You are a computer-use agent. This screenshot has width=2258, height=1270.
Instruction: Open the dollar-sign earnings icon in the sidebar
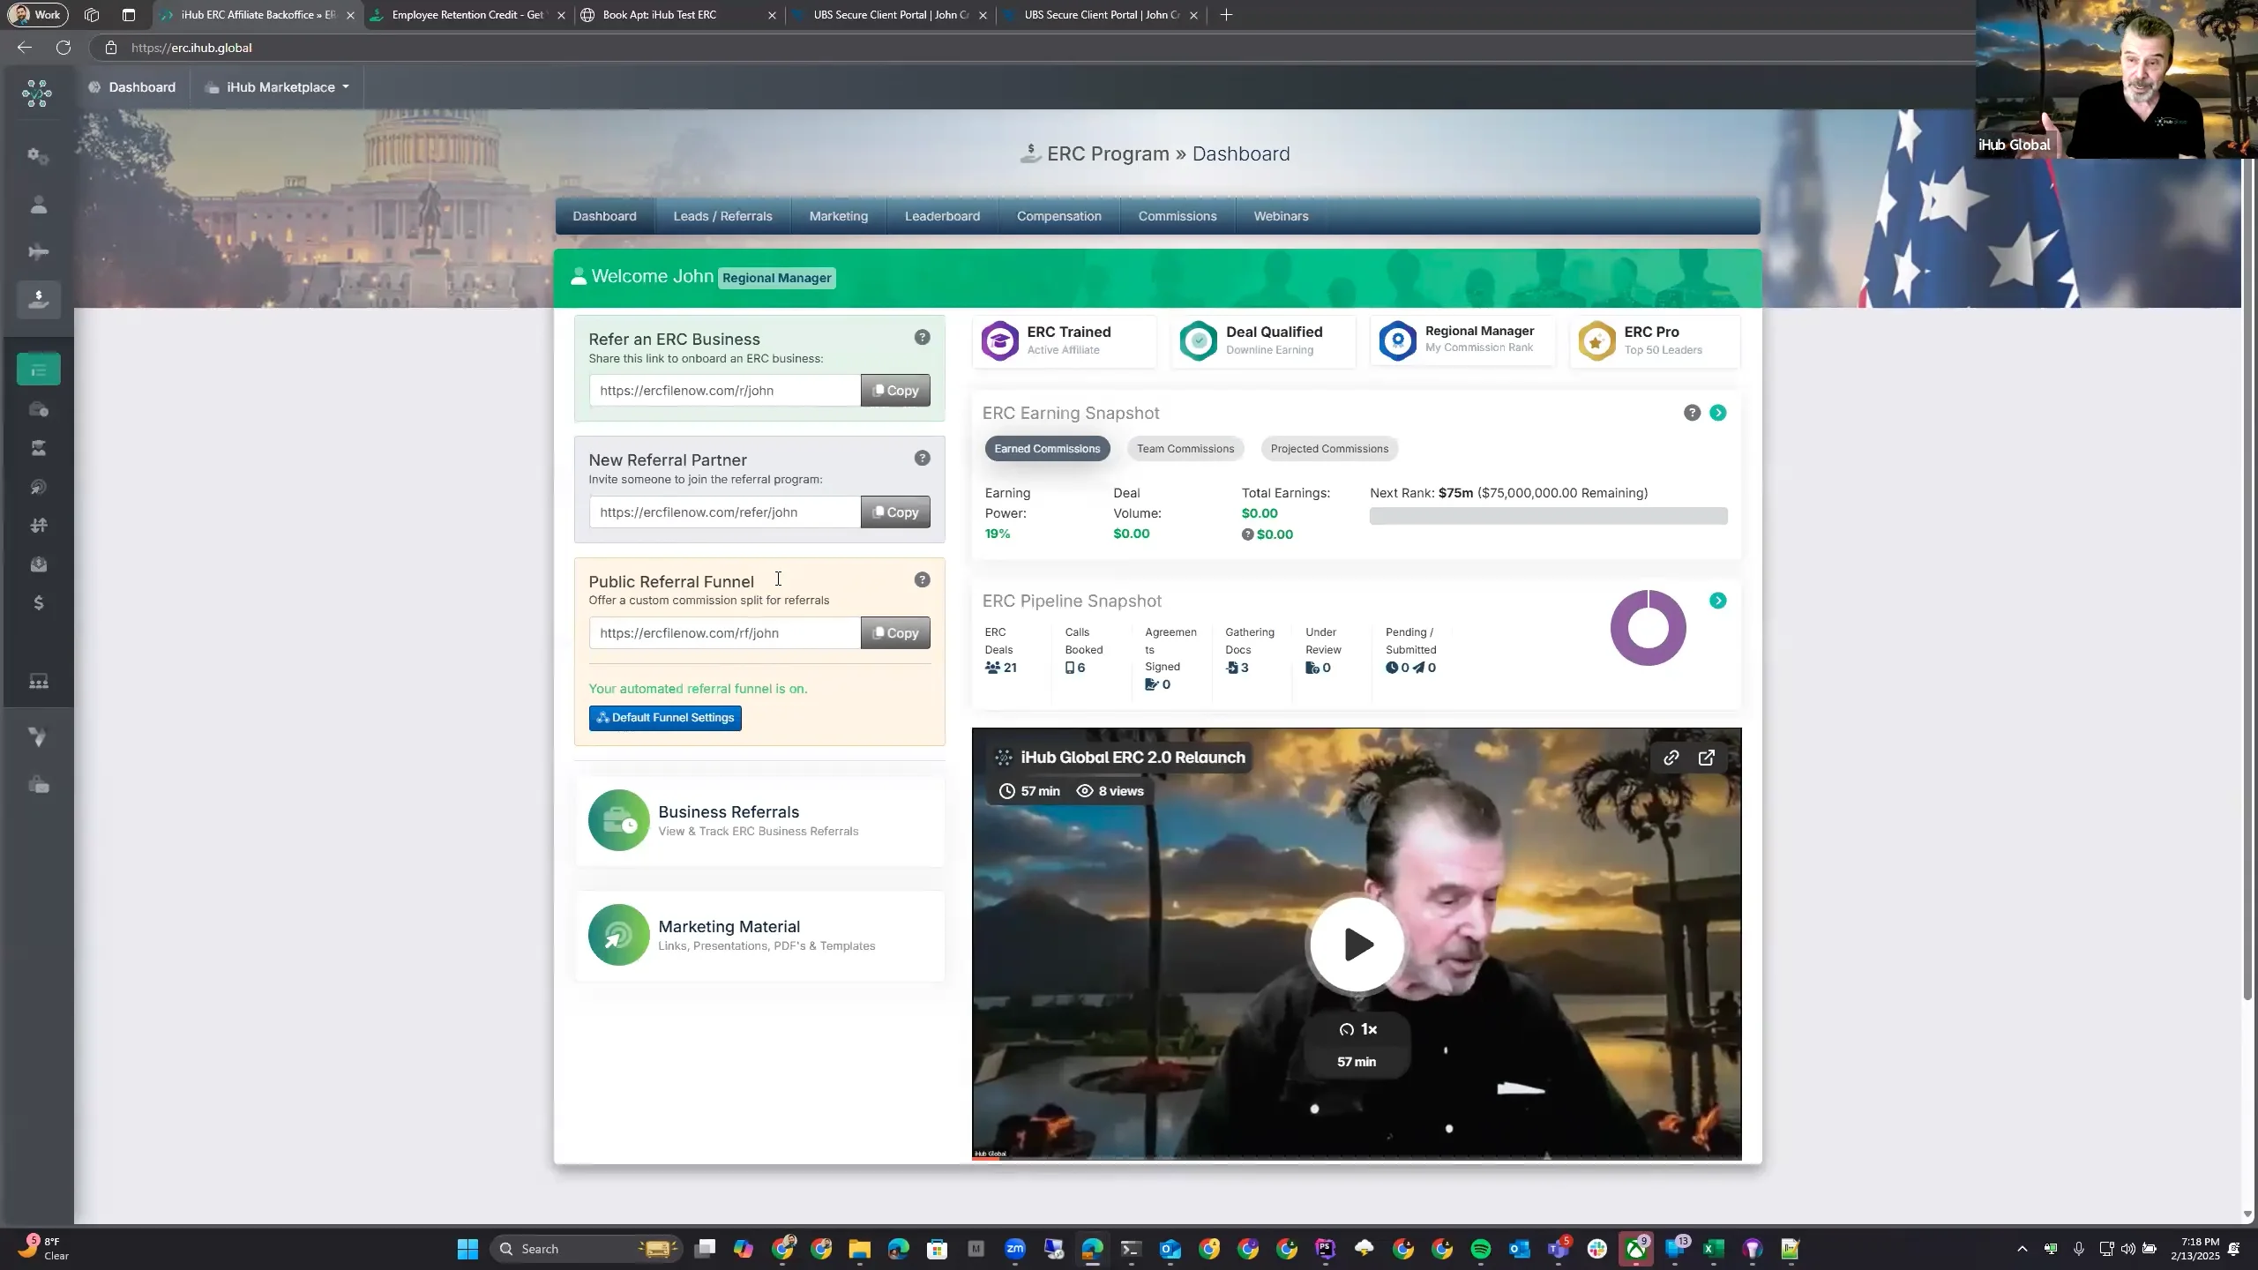pyautogui.click(x=39, y=603)
